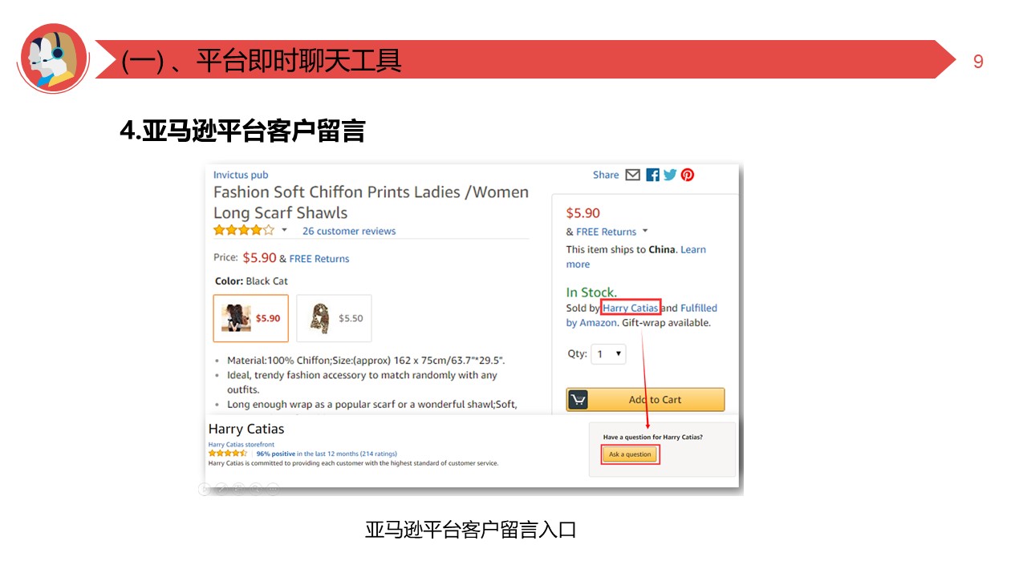Share the product on Facebook
1027x577 pixels.
click(x=652, y=175)
